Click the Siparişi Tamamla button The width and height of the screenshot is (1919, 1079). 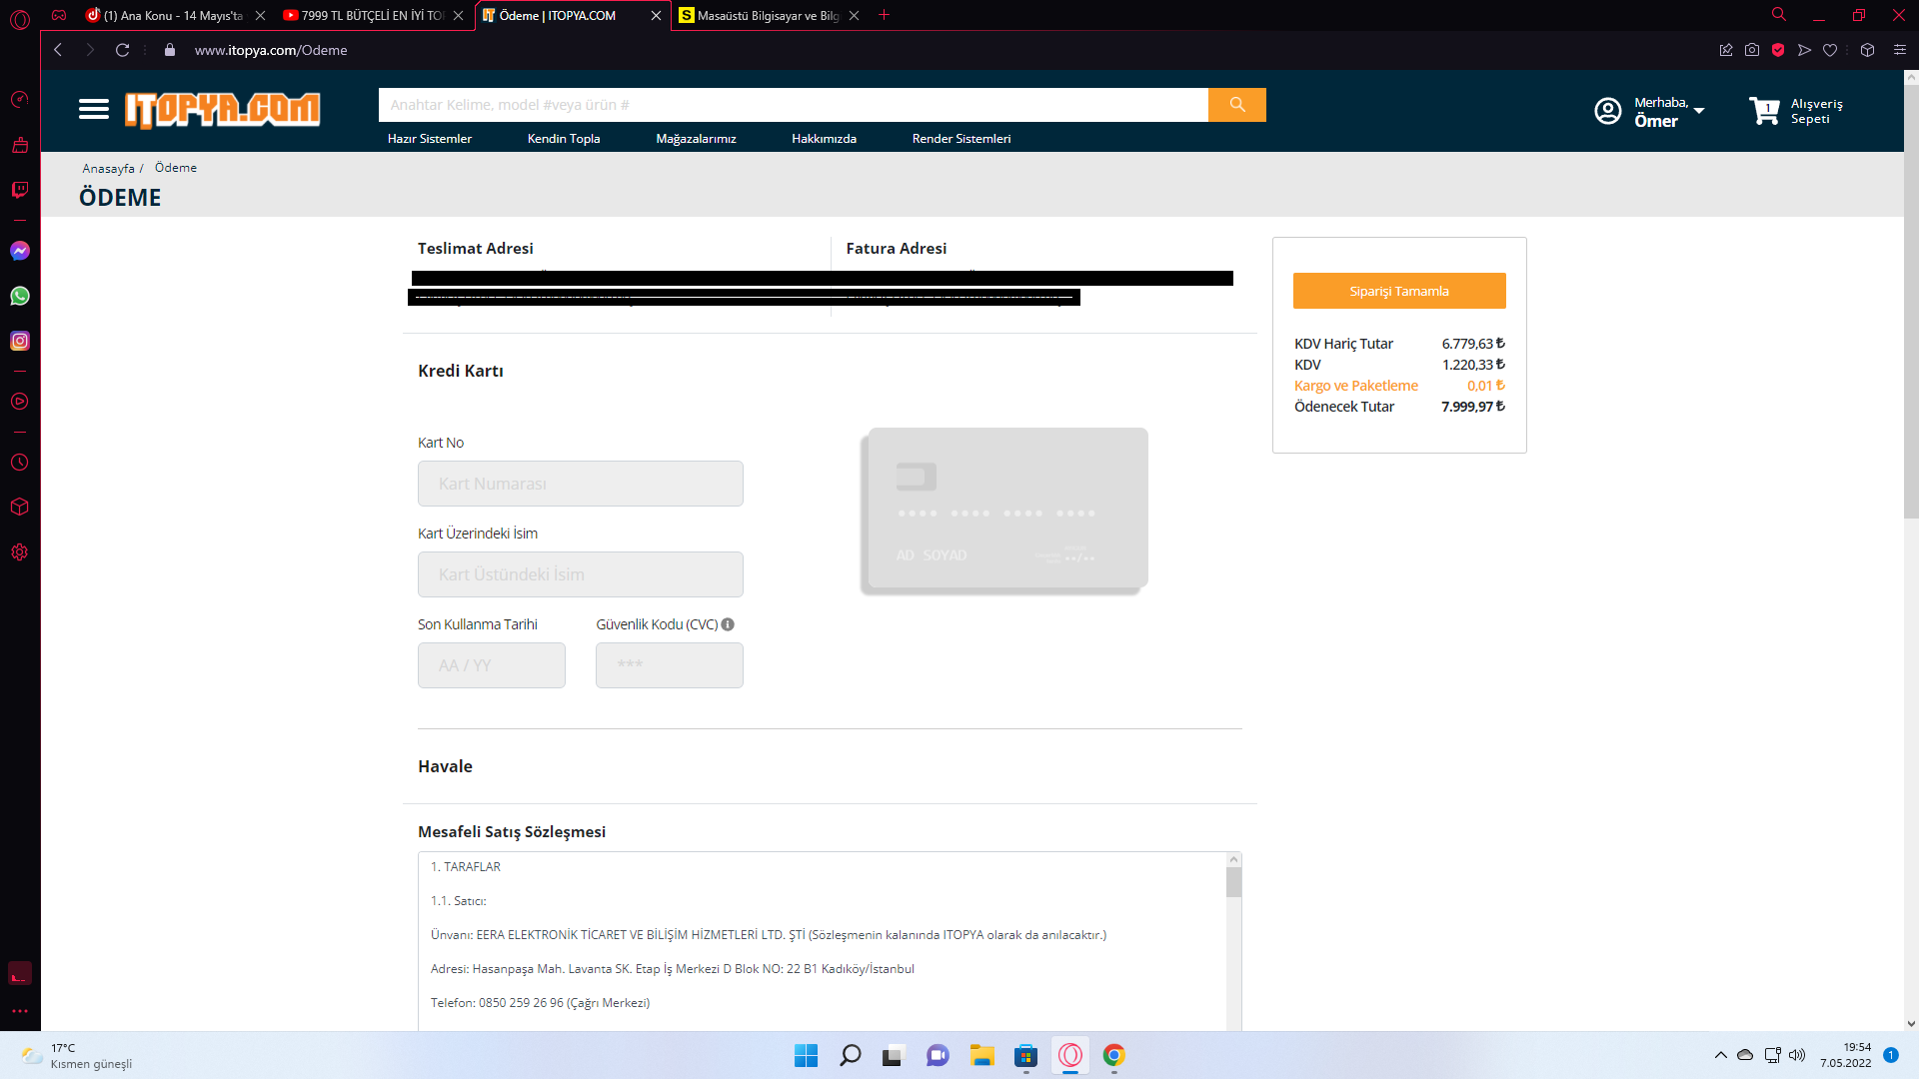[x=1398, y=291]
